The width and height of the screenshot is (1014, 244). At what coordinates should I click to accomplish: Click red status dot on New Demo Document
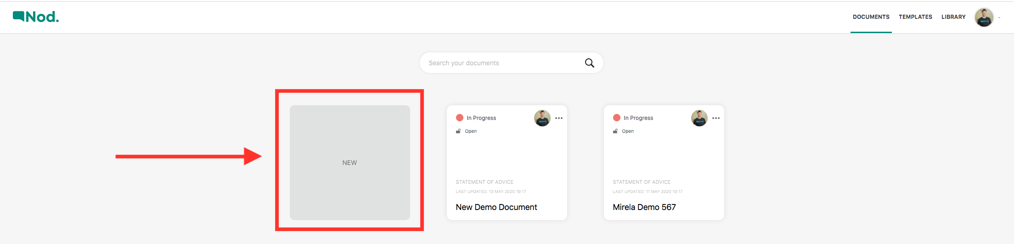coord(460,118)
